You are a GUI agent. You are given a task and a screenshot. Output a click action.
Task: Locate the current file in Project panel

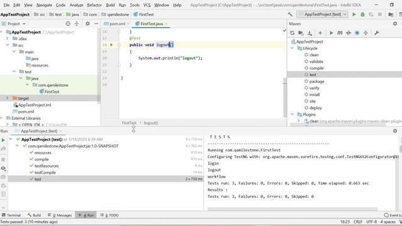click(x=68, y=24)
